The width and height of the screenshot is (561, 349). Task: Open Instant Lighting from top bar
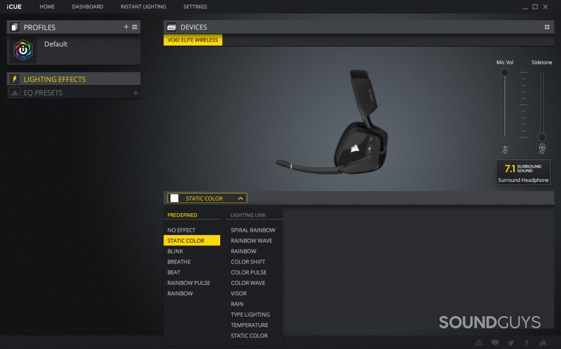pos(143,7)
